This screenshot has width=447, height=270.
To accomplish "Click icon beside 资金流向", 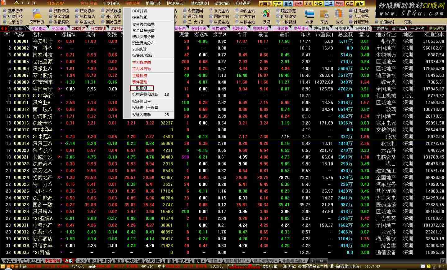I will click(x=50, y=16).
